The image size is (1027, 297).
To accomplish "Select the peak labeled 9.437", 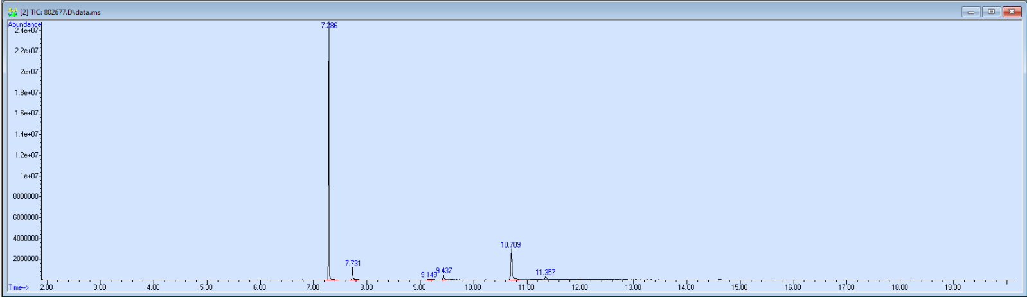I will [x=444, y=271].
